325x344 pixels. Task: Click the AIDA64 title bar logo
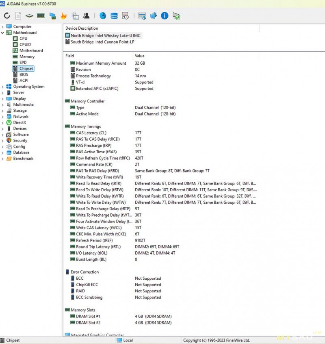pyautogui.click(x=2, y=4)
